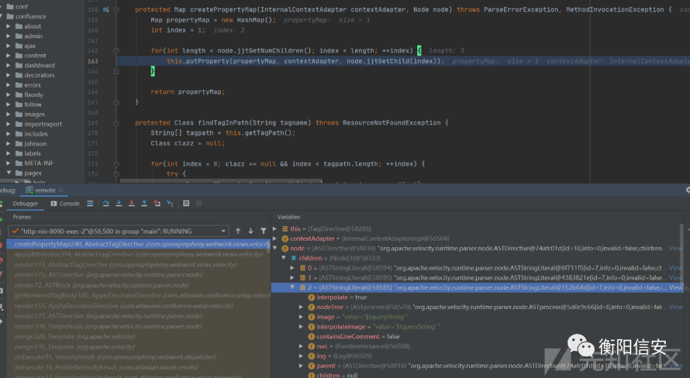The image size is (690, 378).
Task: Click the fold marker on line 173
Action: (x=116, y=163)
